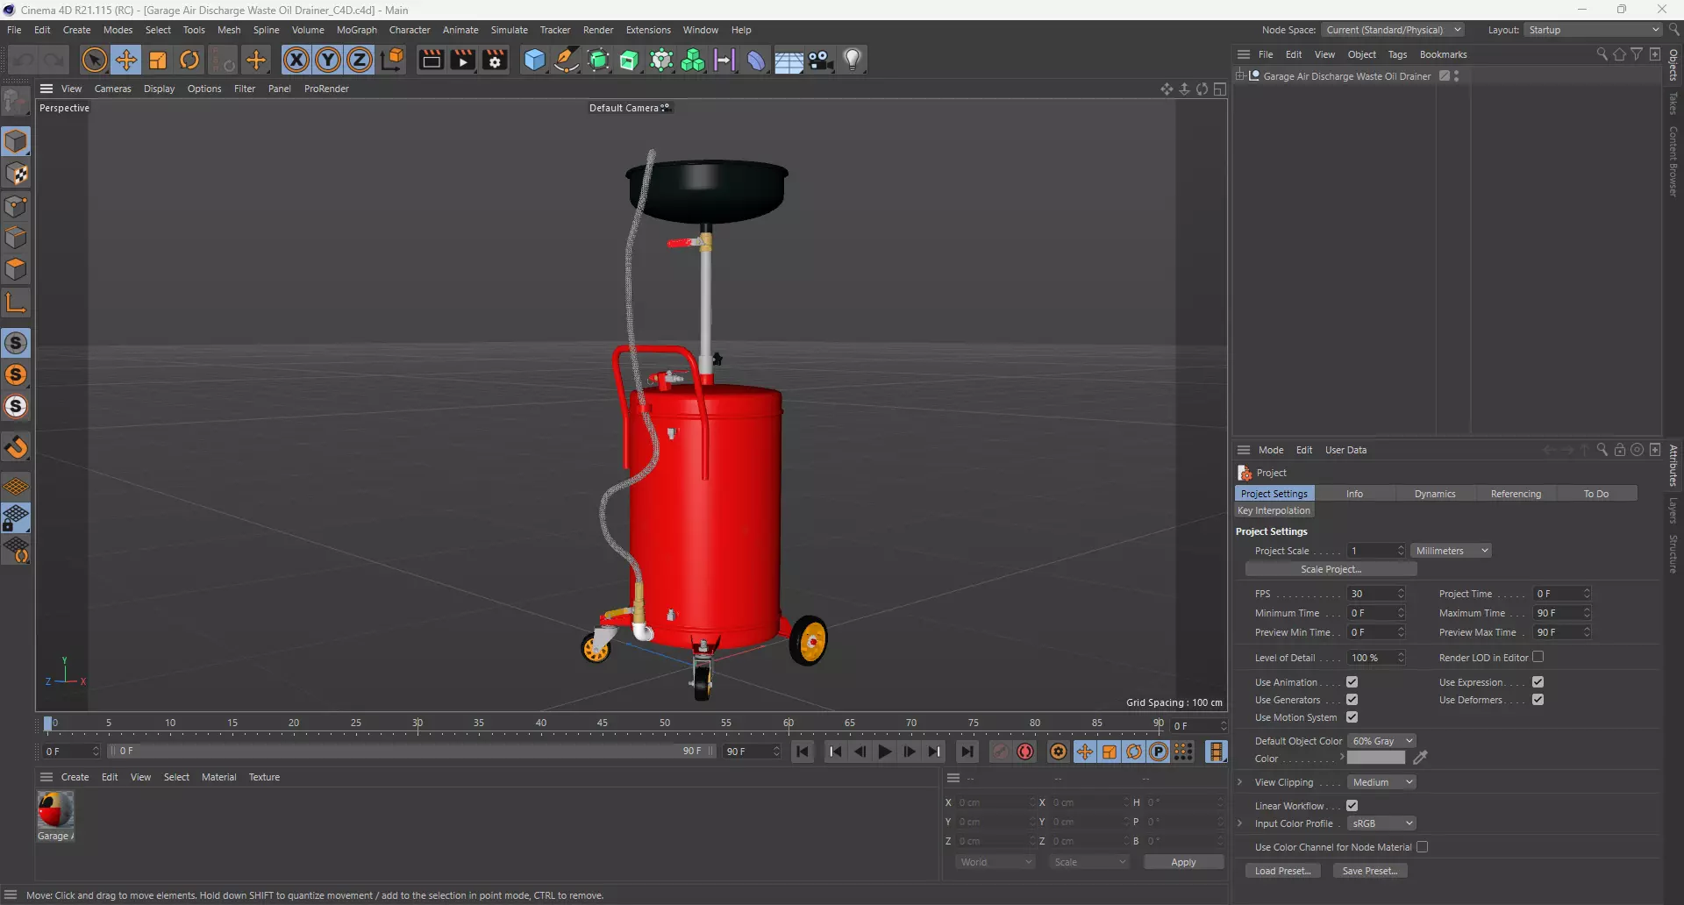Enable Use Color Channel for Node Material
Image resolution: width=1684 pixels, height=905 pixels.
tap(1422, 847)
